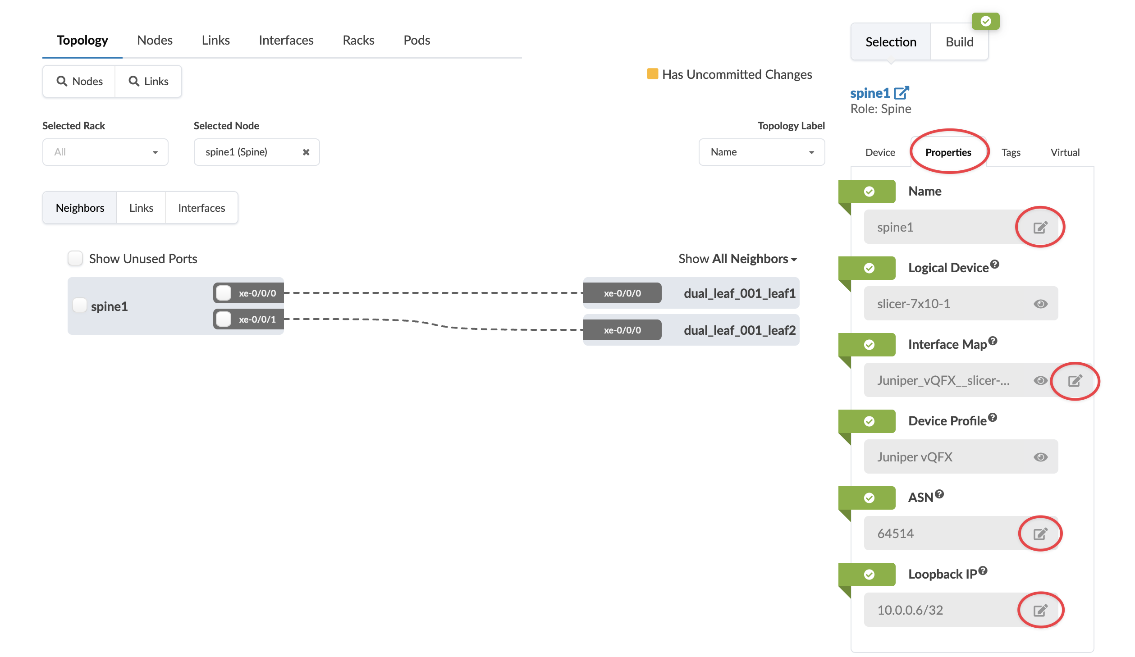Open the Topology Label dropdown

pyautogui.click(x=761, y=152)
